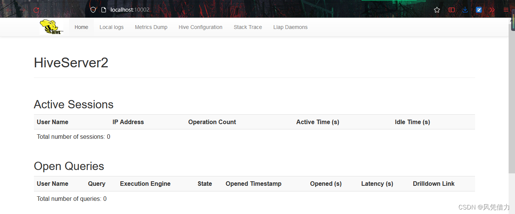Open the Local logs tab
The width and height of the screenshot is (515, 214).
click(x=112, y=27)
